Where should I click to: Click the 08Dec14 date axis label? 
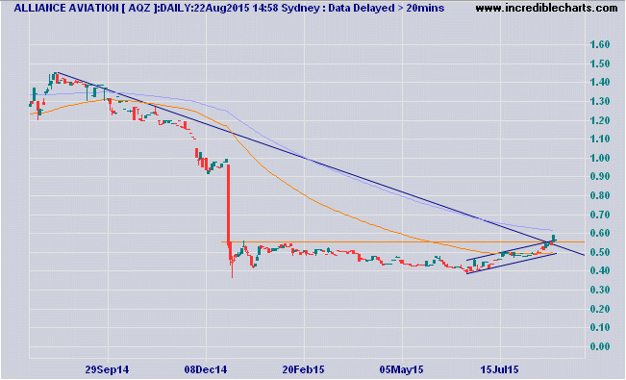206,369
